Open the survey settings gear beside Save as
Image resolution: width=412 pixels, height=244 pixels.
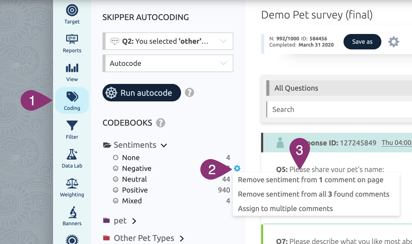(x=393, y=42)
